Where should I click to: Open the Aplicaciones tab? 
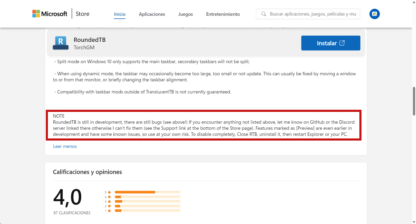tap(152, 14)
